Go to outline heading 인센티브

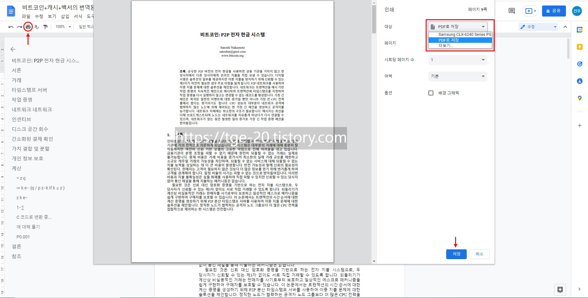(21, 119)
